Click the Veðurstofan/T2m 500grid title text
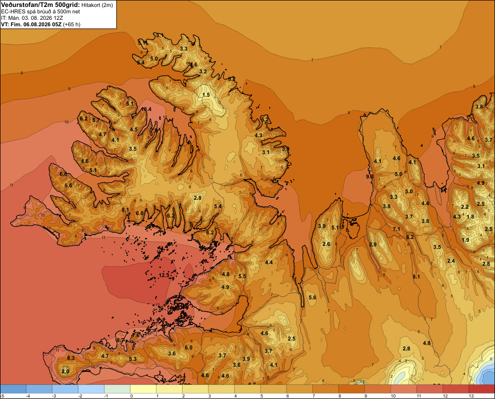 [41, 4]
